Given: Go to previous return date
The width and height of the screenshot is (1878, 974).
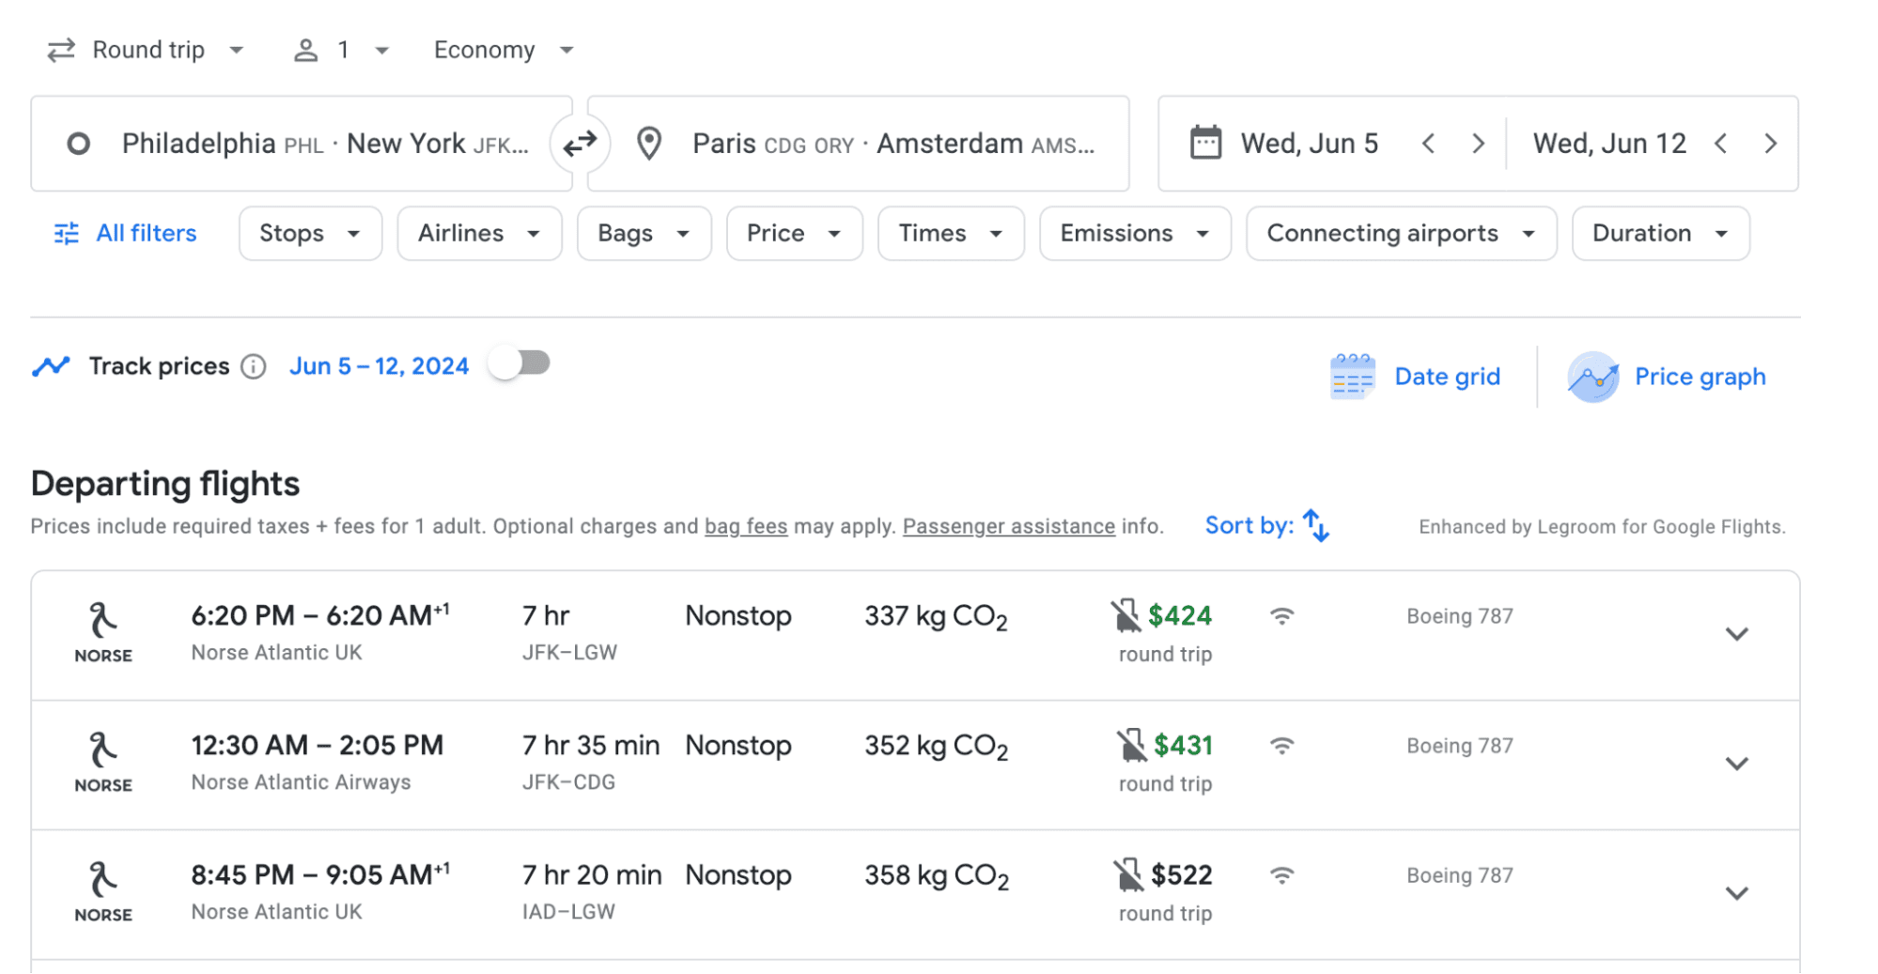Looking at the screenshot, I should tap(1720, 144).
